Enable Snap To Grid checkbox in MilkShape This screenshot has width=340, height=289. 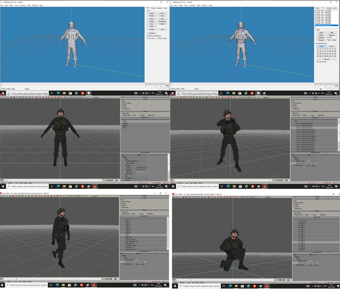[157, 38]
